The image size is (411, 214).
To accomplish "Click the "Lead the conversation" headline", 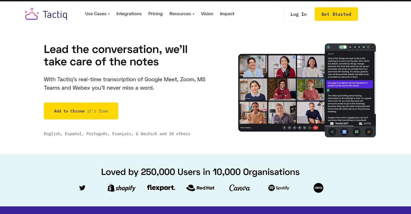I will click(x=116, y=55).
